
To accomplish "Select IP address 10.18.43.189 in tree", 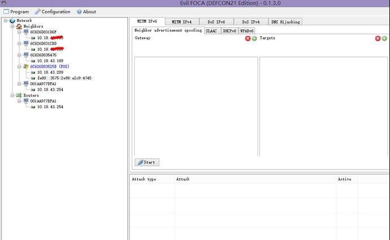I will 50,61.
